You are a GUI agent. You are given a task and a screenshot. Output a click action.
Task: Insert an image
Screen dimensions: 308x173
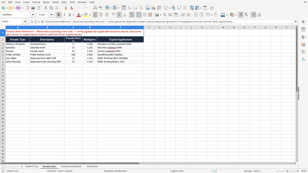pyautogui.click(x=148, y=8)
